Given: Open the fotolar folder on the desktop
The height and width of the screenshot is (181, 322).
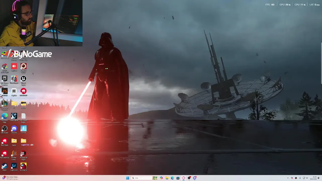Looking at the screenshot, I should pyautogui.click(x=23, y=105).
